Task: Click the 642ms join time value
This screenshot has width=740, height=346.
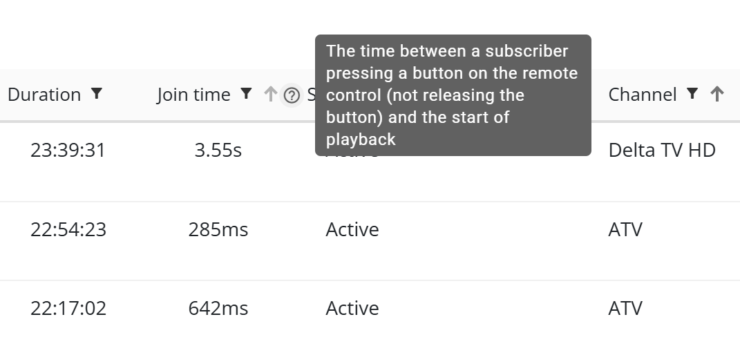Action: tap(218, 308)
